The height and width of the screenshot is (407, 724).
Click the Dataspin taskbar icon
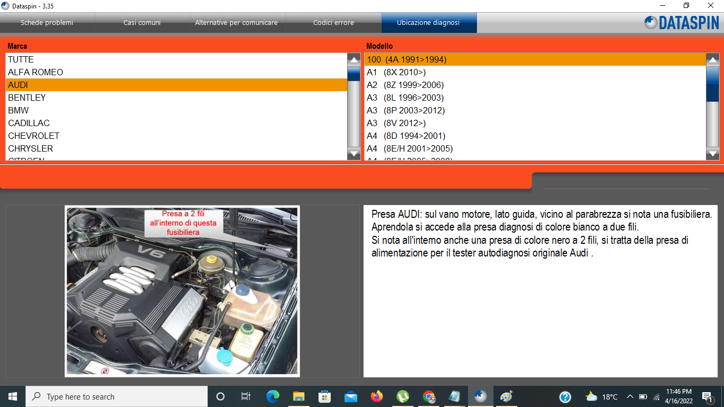click(481, 396)
